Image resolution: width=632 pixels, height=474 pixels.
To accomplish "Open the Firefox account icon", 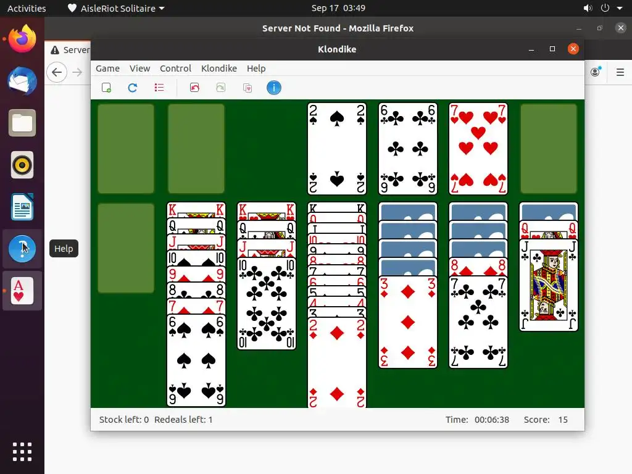I will pyautogui.click(x=596, y=72).
